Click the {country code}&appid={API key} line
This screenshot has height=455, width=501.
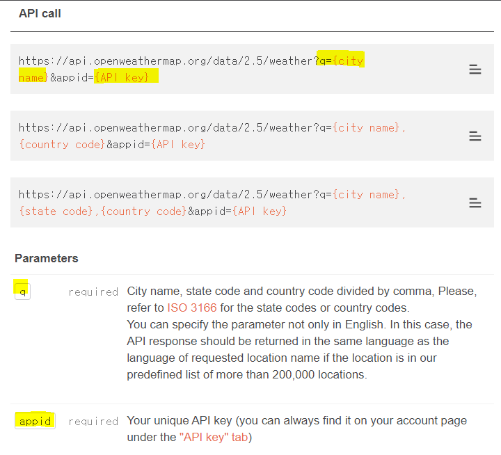click(x=112, y=145)
